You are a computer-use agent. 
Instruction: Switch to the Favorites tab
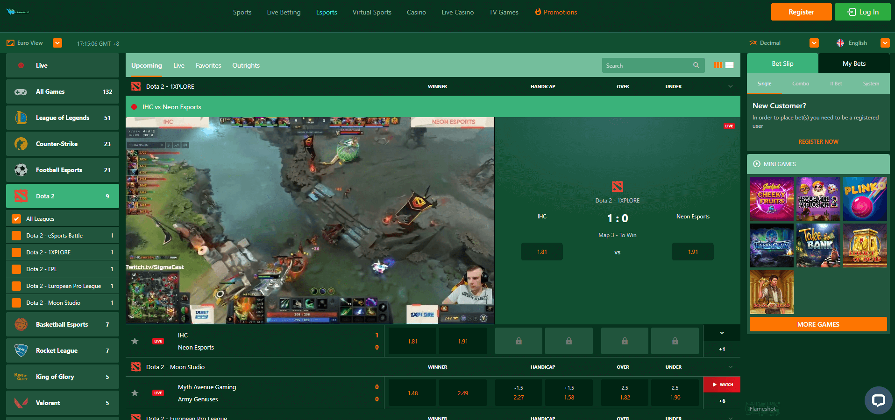click(x=208, y=65)
